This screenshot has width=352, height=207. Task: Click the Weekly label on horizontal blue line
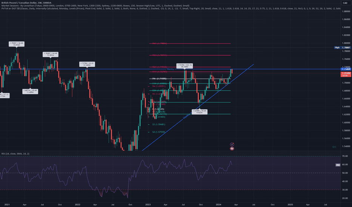(170, 69)
